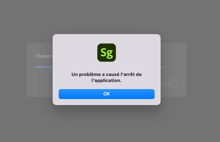Click the unfilled grey end of the progress bar
The height and width of the screenshot is (142, 220).
tap(171, 67)
